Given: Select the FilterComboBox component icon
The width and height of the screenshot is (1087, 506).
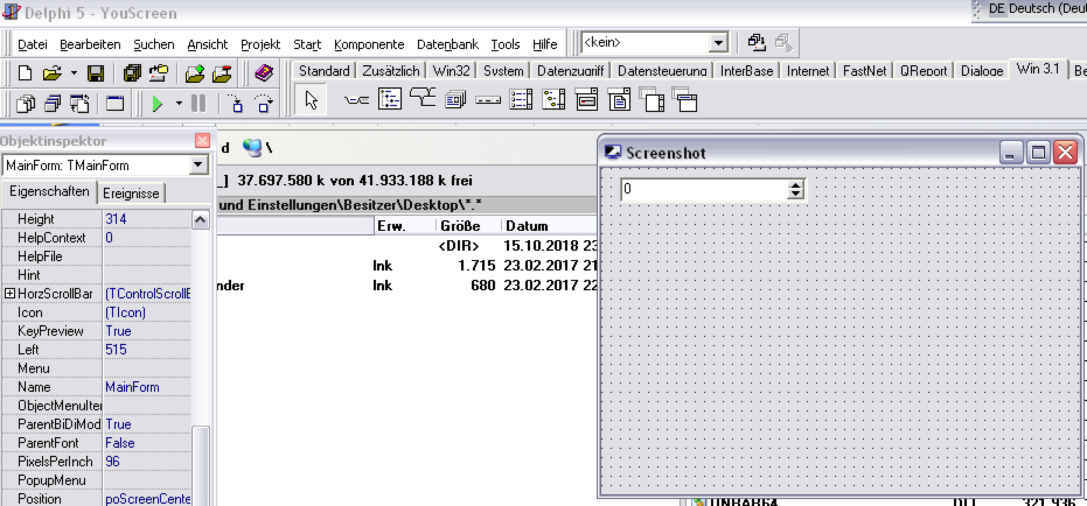Looking at the screenshot, I should pos(619,100).
